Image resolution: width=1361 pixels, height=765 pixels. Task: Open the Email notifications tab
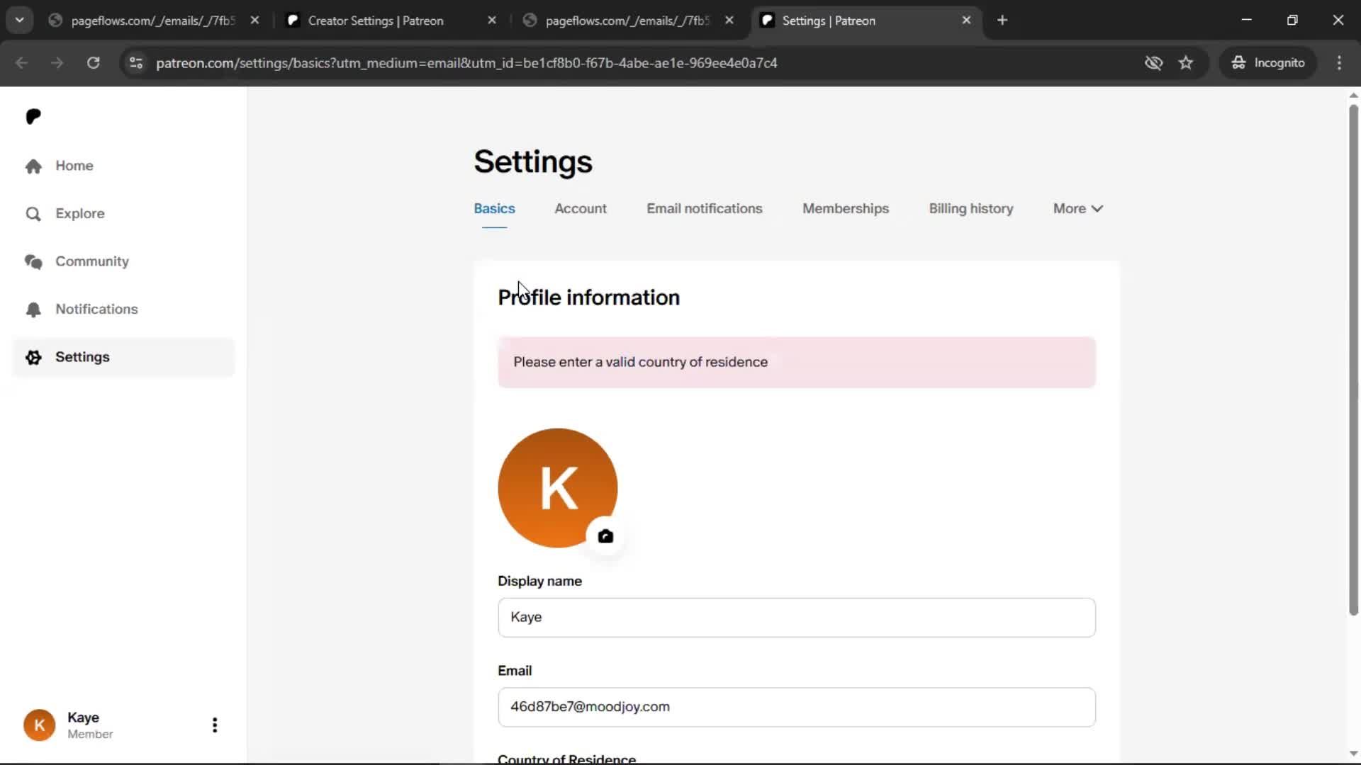click(704, 209)
